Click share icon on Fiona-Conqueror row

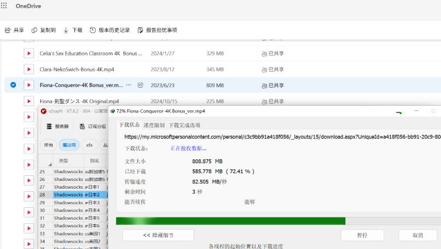tap(140, 85)
